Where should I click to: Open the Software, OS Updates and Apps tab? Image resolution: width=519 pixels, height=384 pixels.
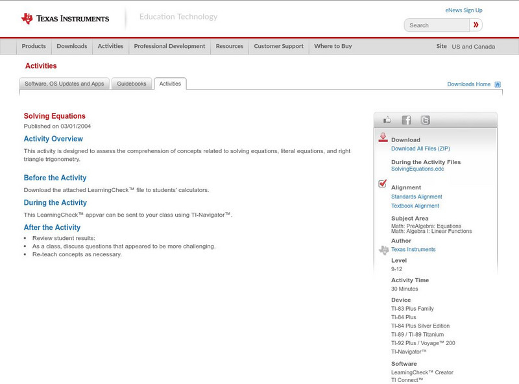65,83
